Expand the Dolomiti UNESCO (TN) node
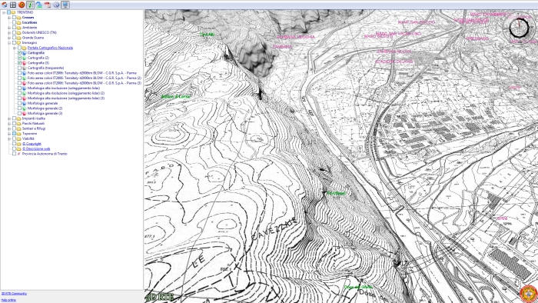 9,32
